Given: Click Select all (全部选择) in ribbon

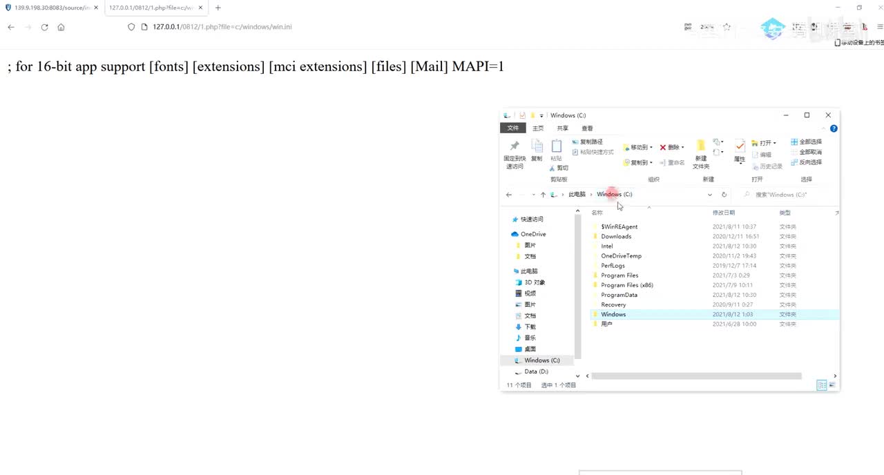Looking at the screenshot, I should tap(807, 142).
